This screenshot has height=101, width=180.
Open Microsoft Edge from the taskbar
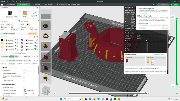tap(90, 99)
